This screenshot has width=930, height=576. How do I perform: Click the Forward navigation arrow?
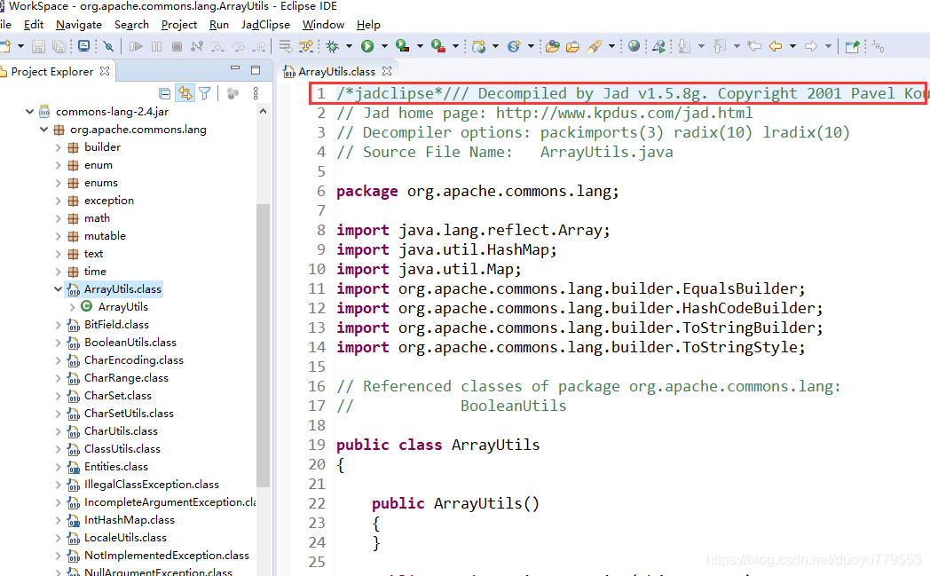click(x=811, y=46)
